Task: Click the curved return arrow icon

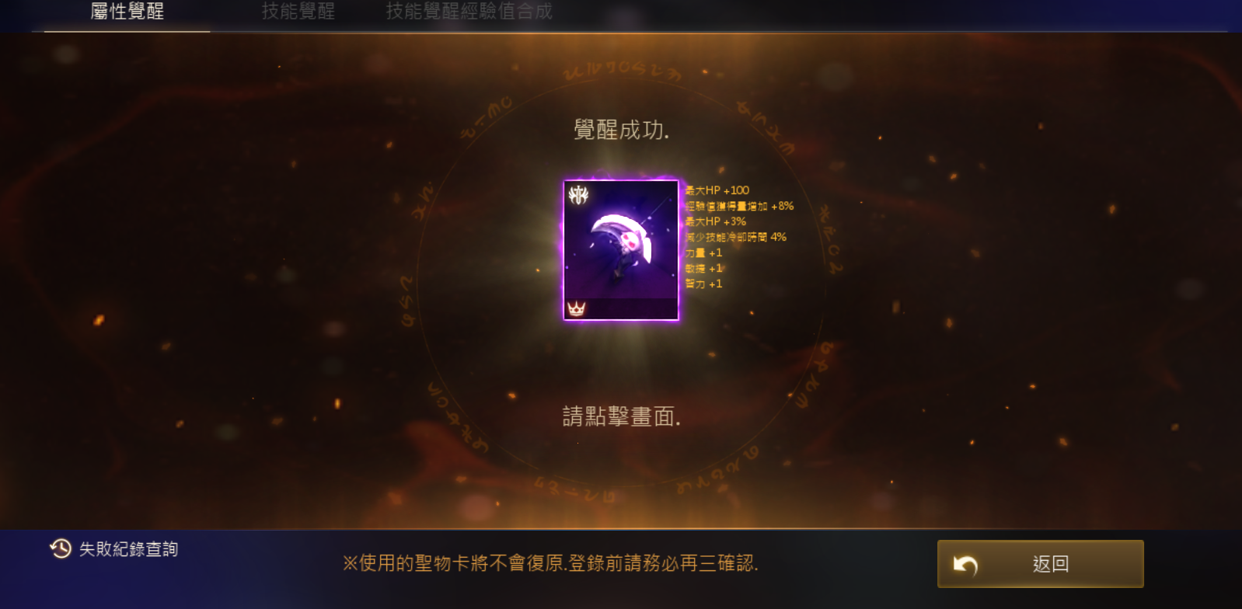Action: coord(965,565)
